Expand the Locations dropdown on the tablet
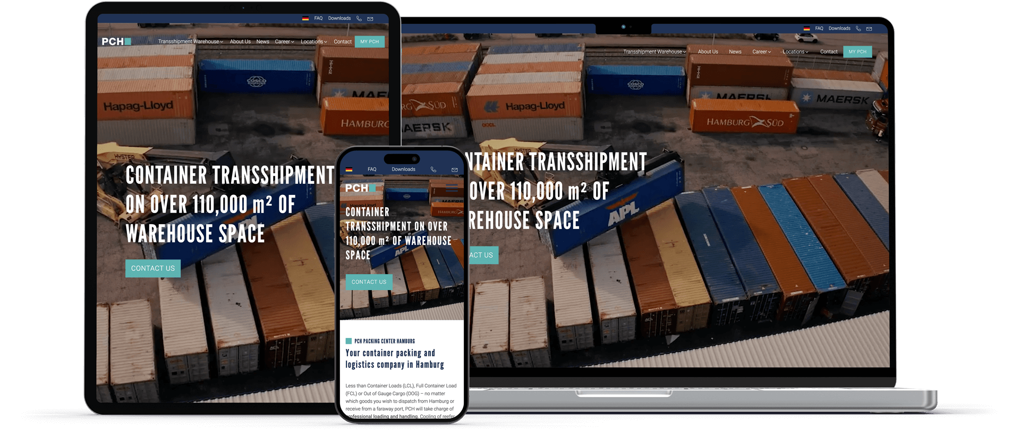Viewport: 1020px width, 433px height. click(314, 41)
